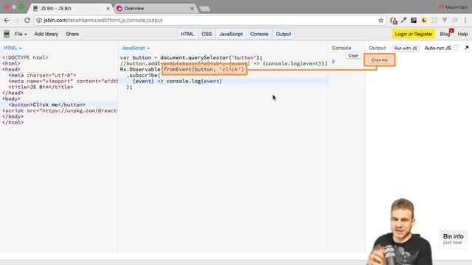Click the commented addEventListener line
472x265 pixels.
pos(223,63)
